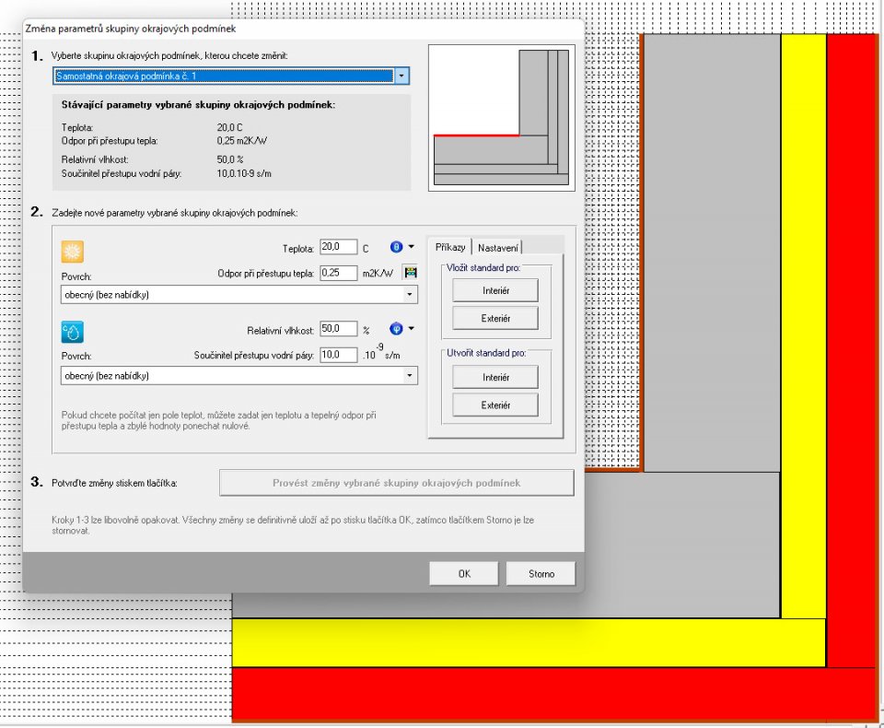Expand the arrow next to theta icon

click(412, 247)
